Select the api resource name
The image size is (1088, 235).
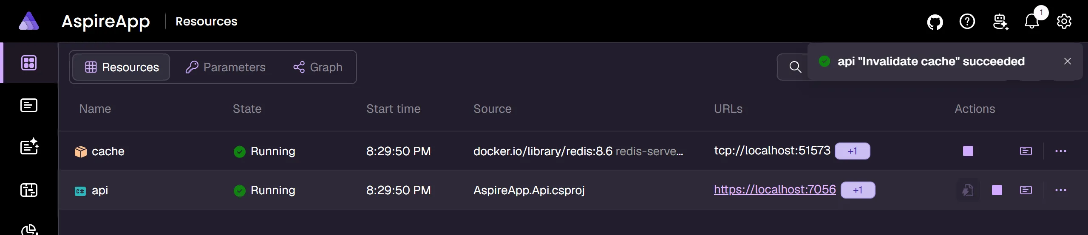[100, 190]
